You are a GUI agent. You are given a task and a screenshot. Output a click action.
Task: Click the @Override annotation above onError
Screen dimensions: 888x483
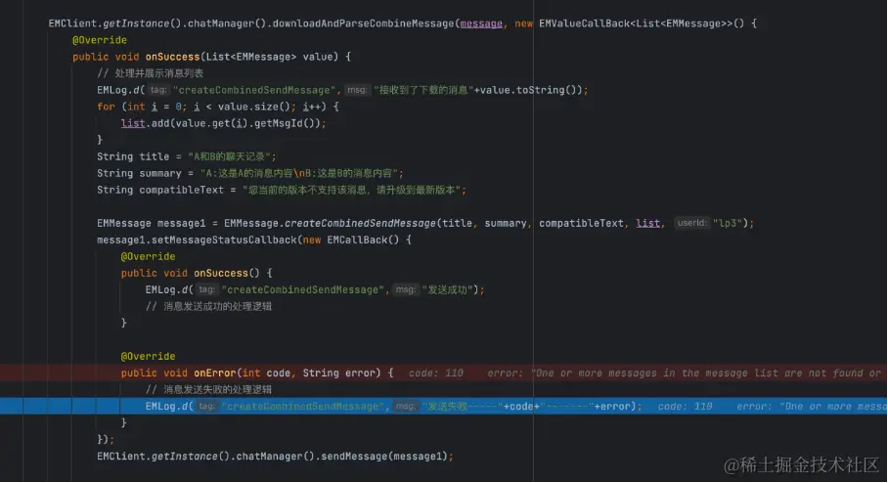point(148,356)
